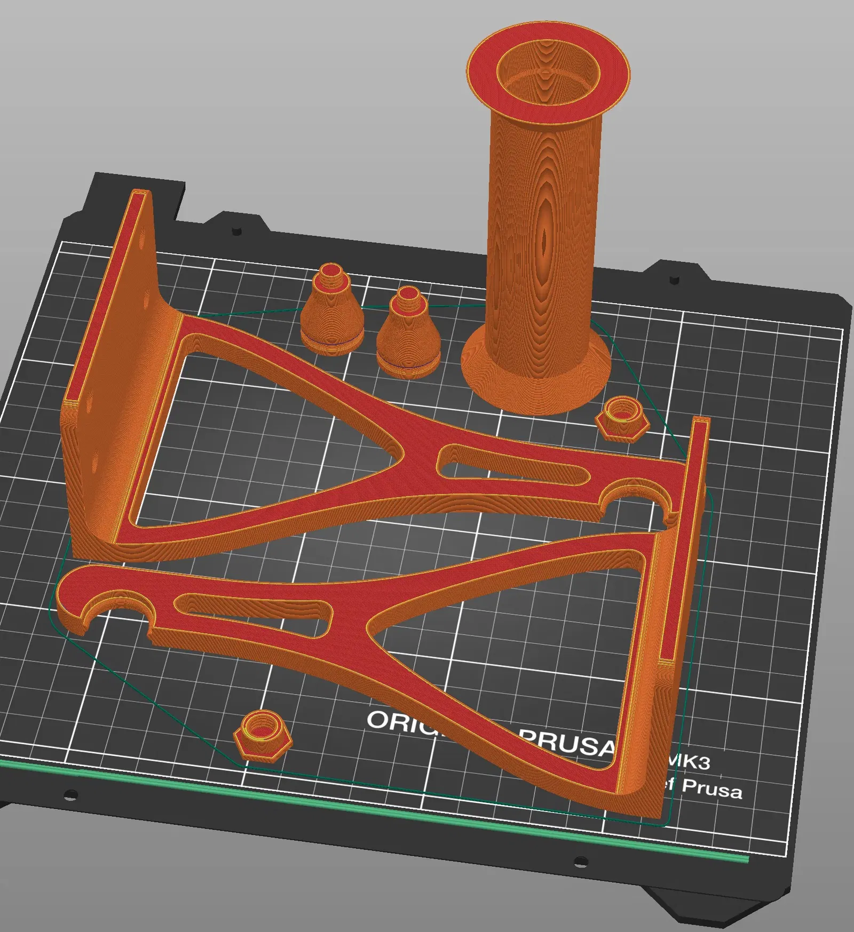Click the PRUSA text on the print bed
The image size is (854, 932).
click(566, 743)
